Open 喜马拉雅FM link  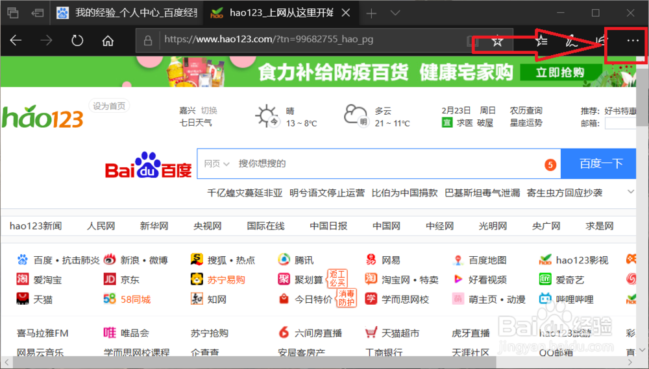42,333
